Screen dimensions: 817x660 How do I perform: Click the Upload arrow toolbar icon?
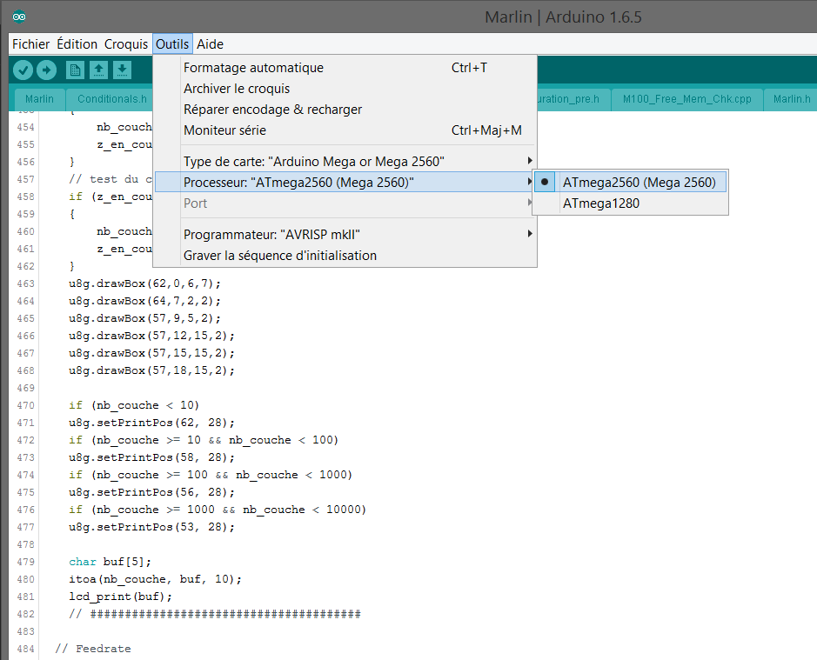click(x=46, y=70)
